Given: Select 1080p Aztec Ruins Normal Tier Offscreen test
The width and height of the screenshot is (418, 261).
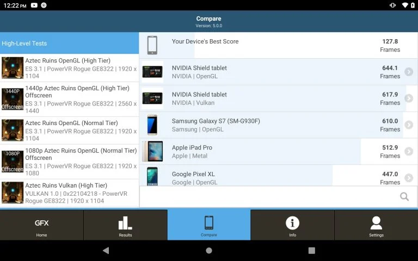Looking at the screenshot, I should pyautogui.click(x=69, y=161).
